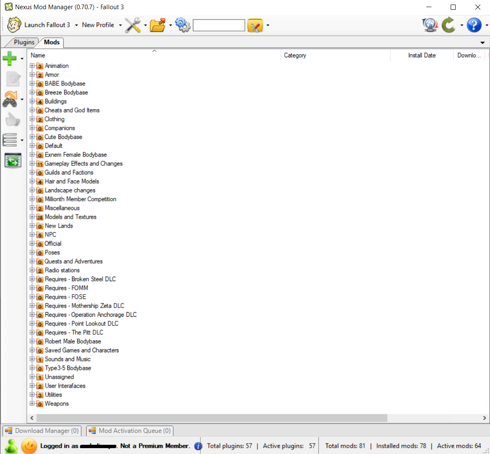Viewport: 490px width, 454px height.
Task: Sort by the Name column header
Action: (154, 55)
